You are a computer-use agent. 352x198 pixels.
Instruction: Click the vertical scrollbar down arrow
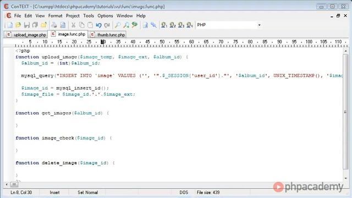click(x=346, y=178)
